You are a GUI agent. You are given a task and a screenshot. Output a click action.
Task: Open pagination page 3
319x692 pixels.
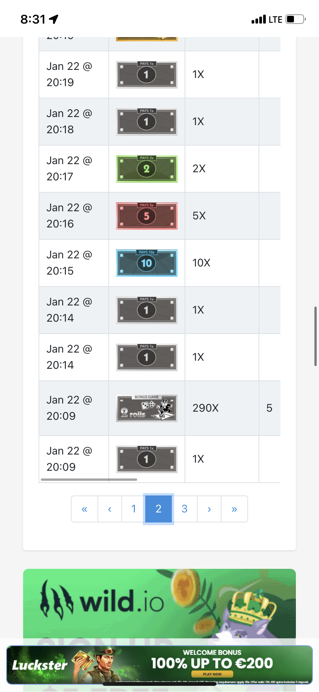[185, 509]
